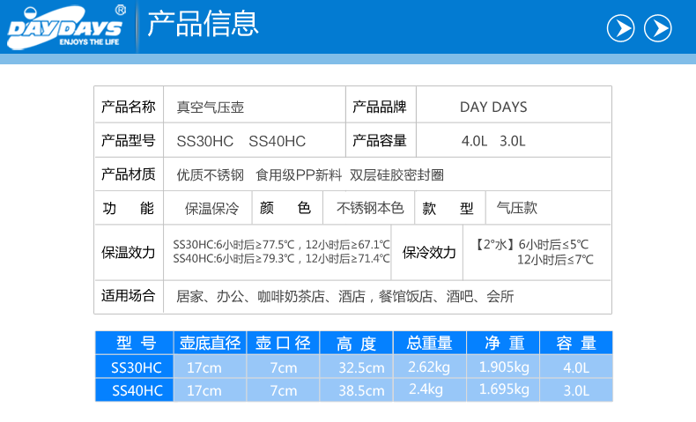Select the DAY DAYS brand value

point(493,107)
